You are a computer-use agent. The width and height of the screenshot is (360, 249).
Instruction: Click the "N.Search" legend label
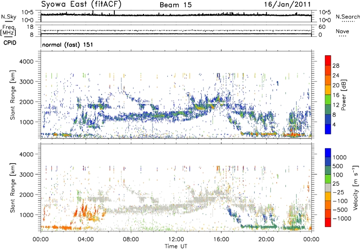pyautogui.click(x=347, y=17)
